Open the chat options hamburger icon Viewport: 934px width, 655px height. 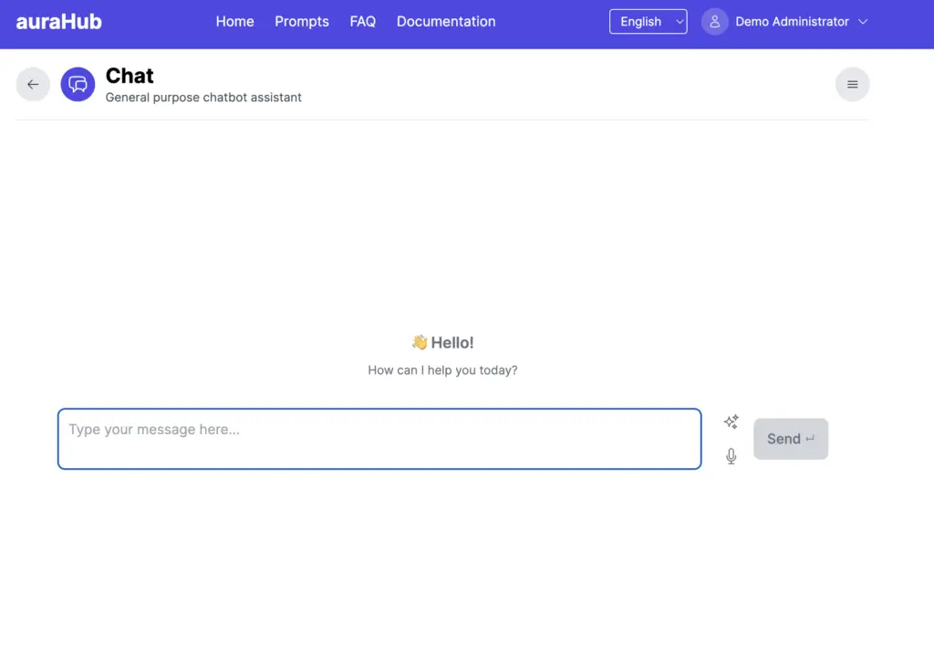pos(852,84)
